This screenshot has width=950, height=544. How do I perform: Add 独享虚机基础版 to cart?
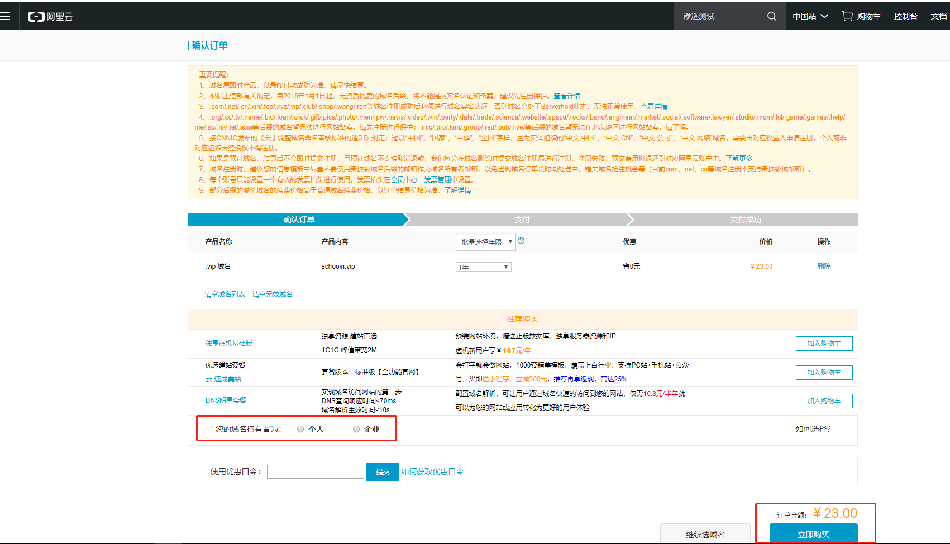click(824, 343)
